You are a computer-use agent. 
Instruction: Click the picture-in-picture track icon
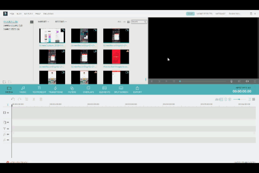(4, 122)
